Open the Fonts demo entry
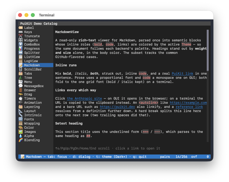Viewport: 229px width, 182px height. click(x=36, y=119)
